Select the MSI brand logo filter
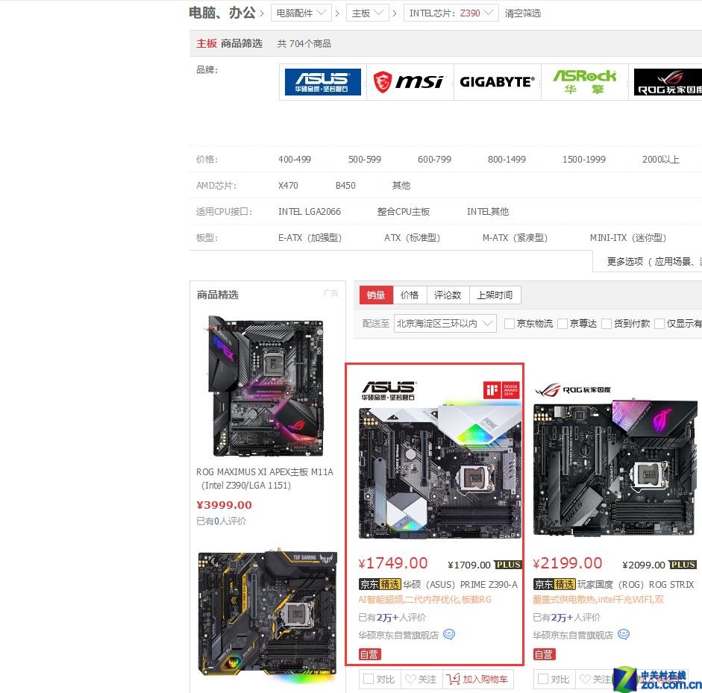 (410, 82)
